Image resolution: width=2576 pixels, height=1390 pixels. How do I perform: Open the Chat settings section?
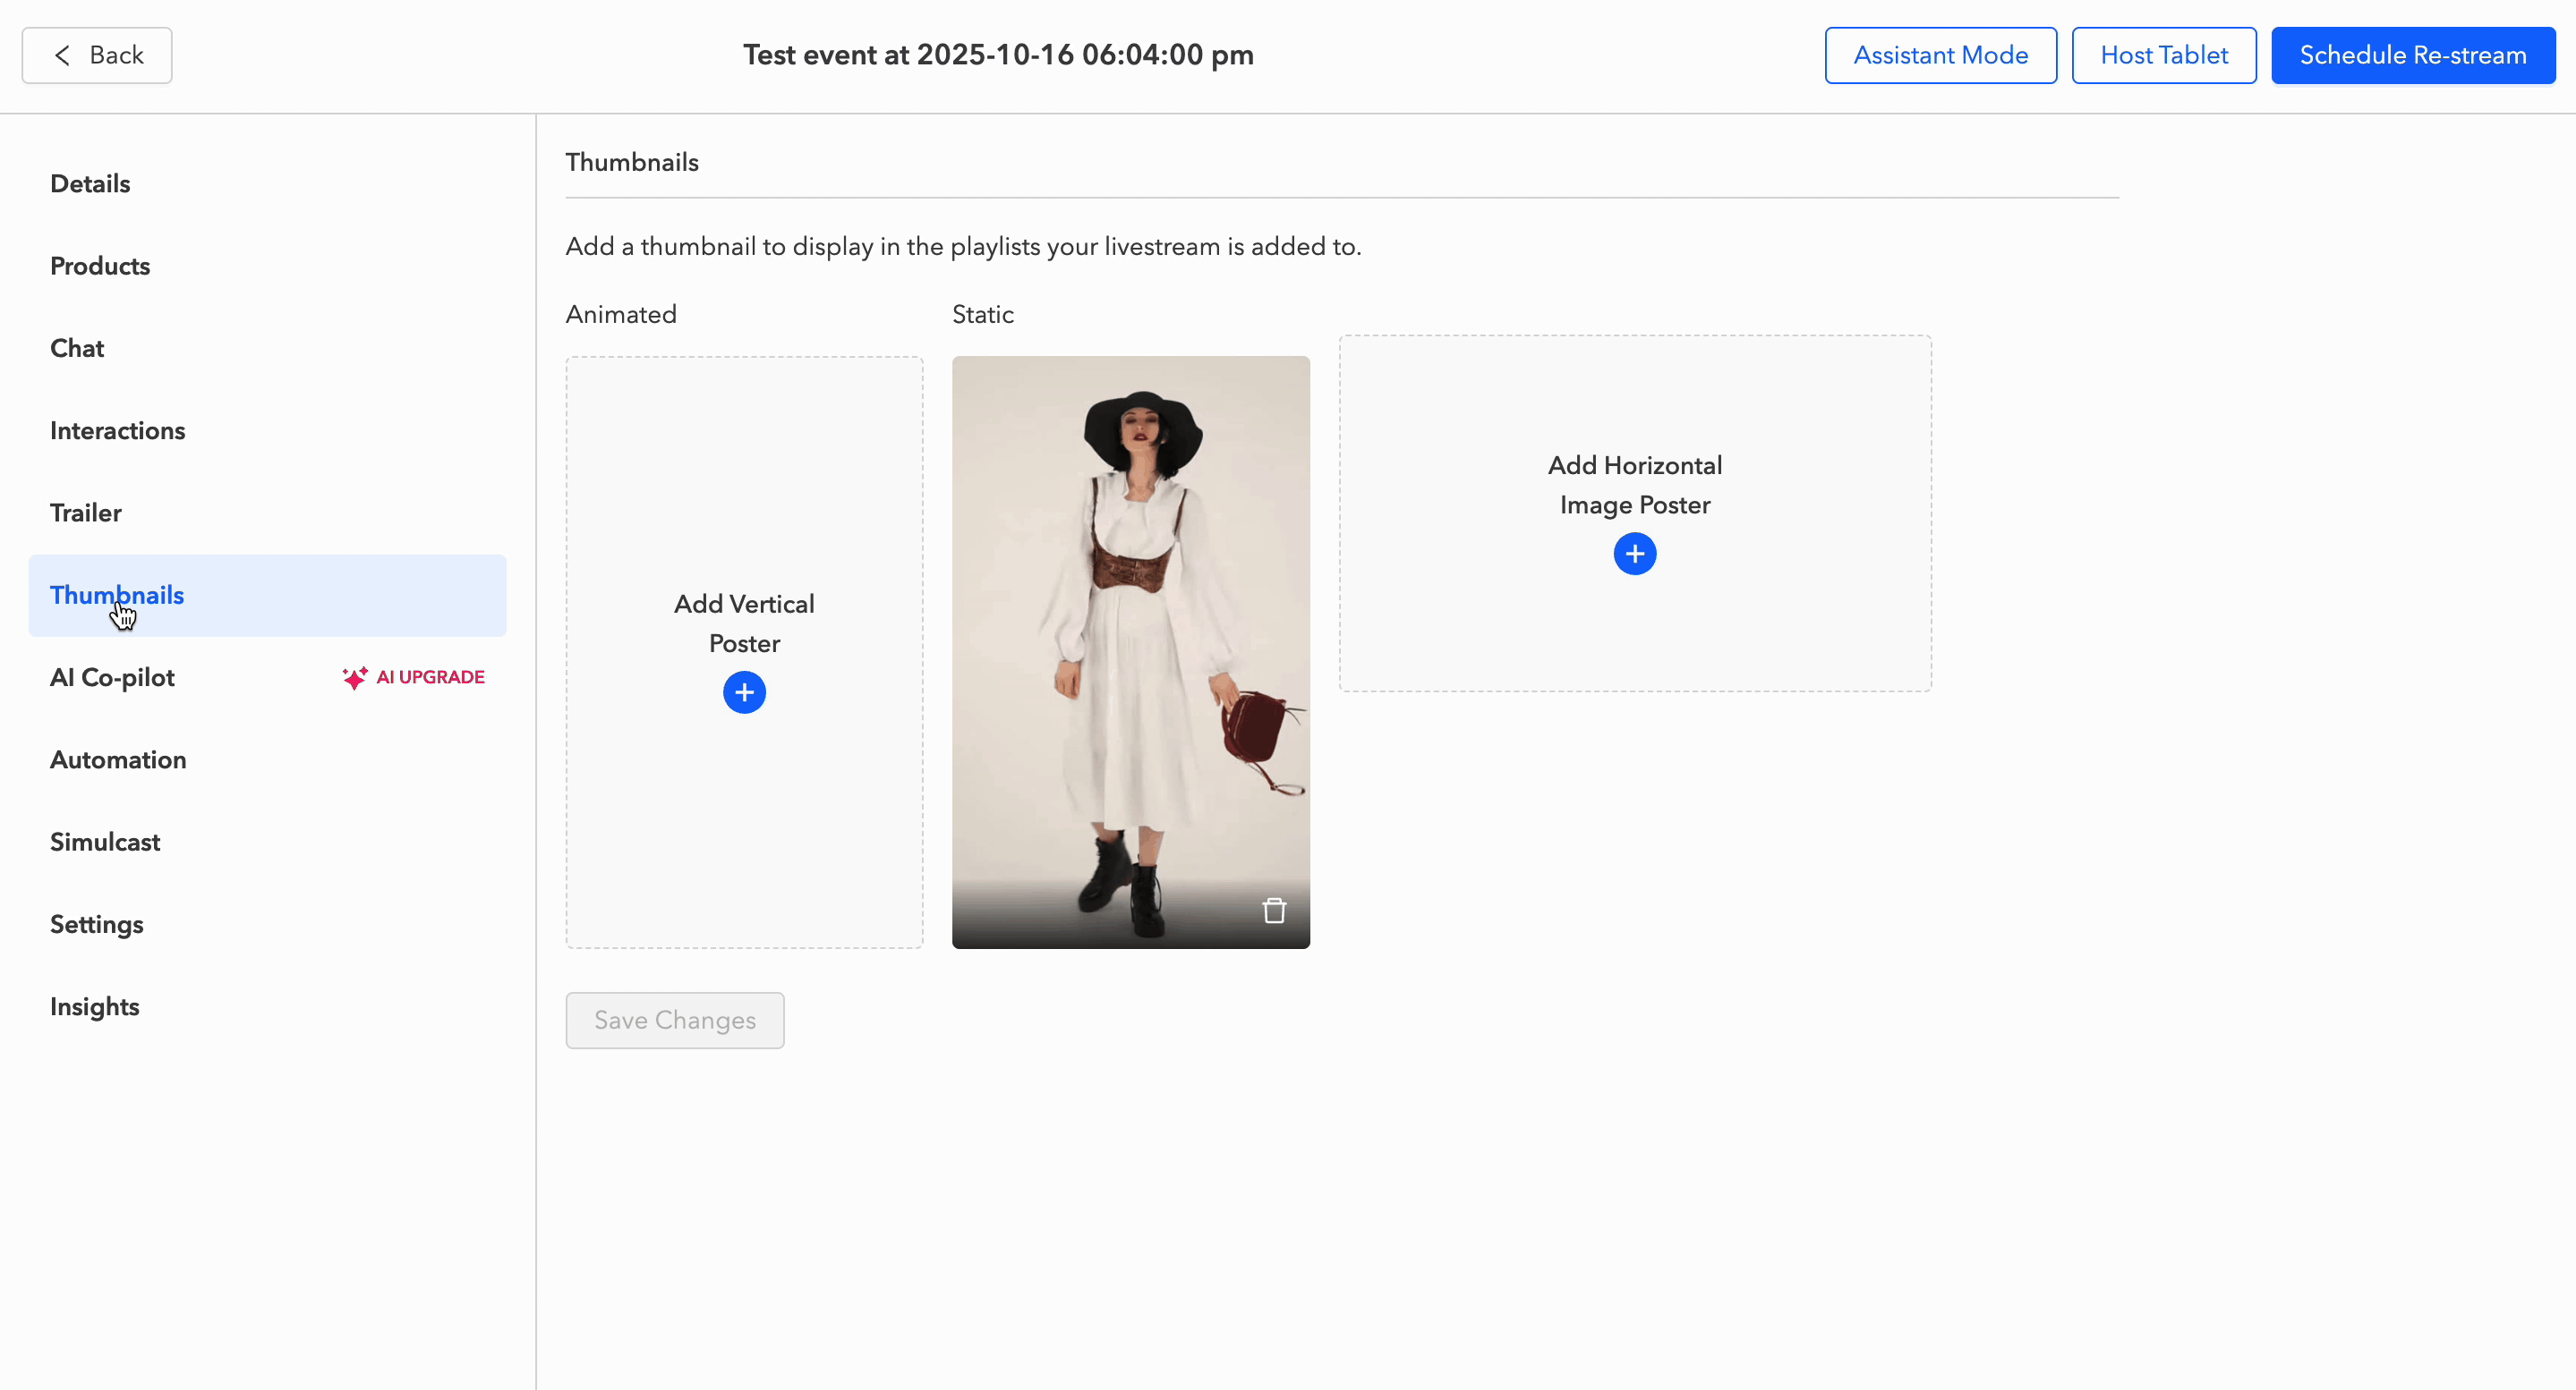click(77, 349)
